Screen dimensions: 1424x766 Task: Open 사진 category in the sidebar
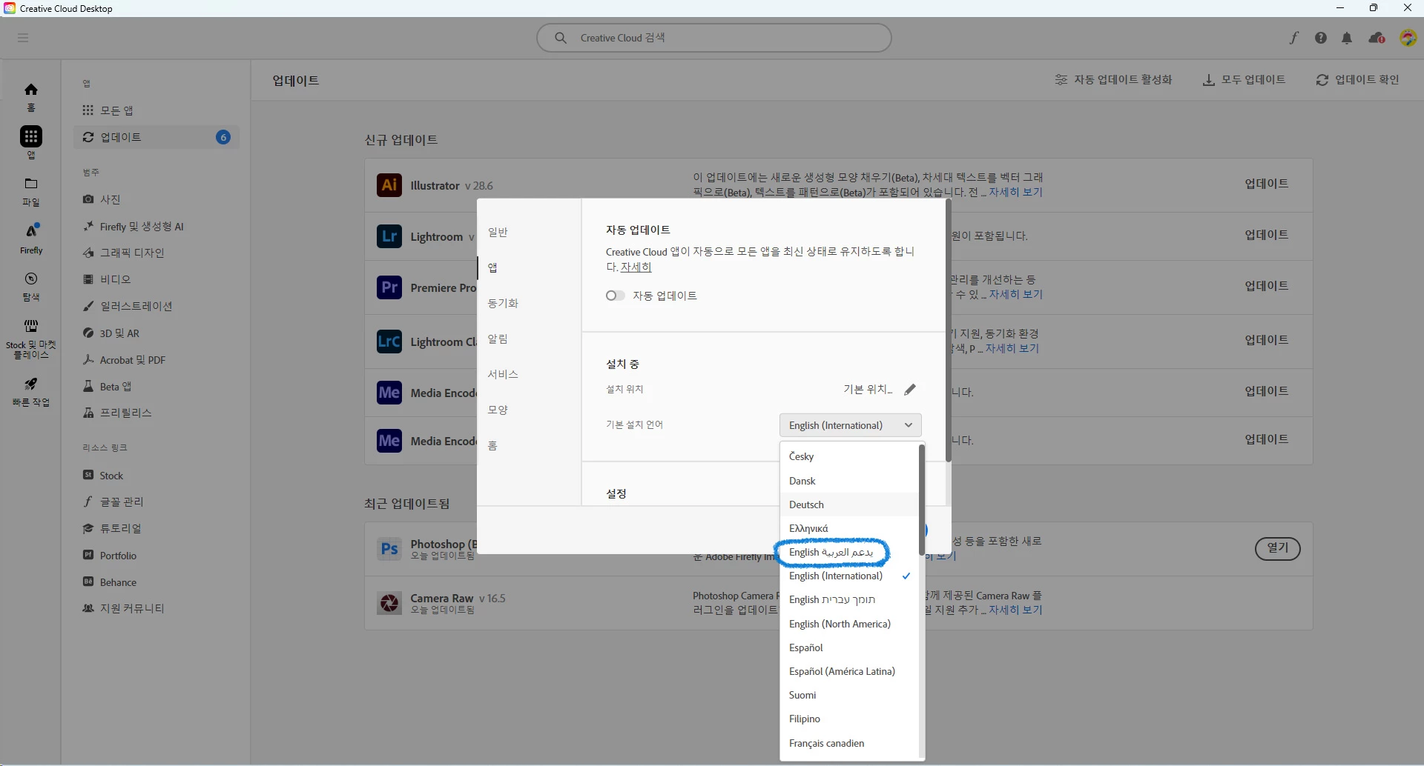[x=156, y=199]
